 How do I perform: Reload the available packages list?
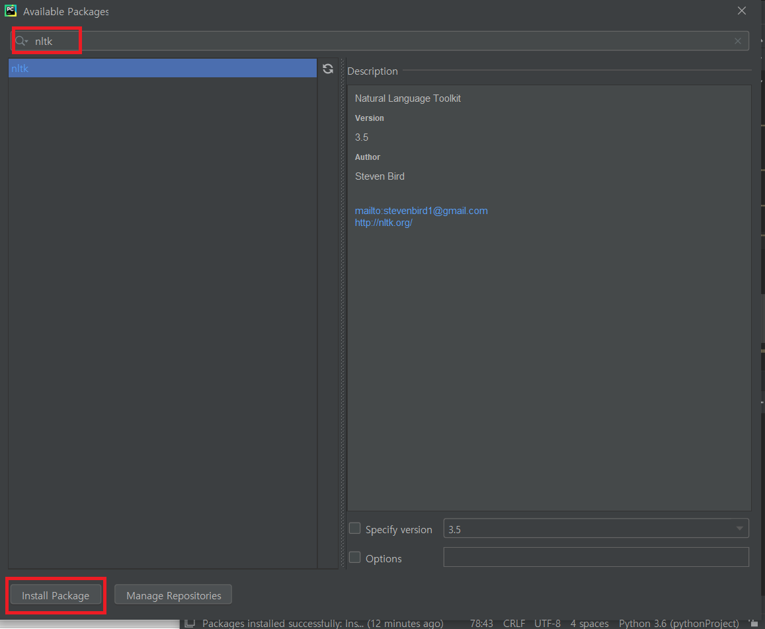pyautogui.click(x=328, y=69)
